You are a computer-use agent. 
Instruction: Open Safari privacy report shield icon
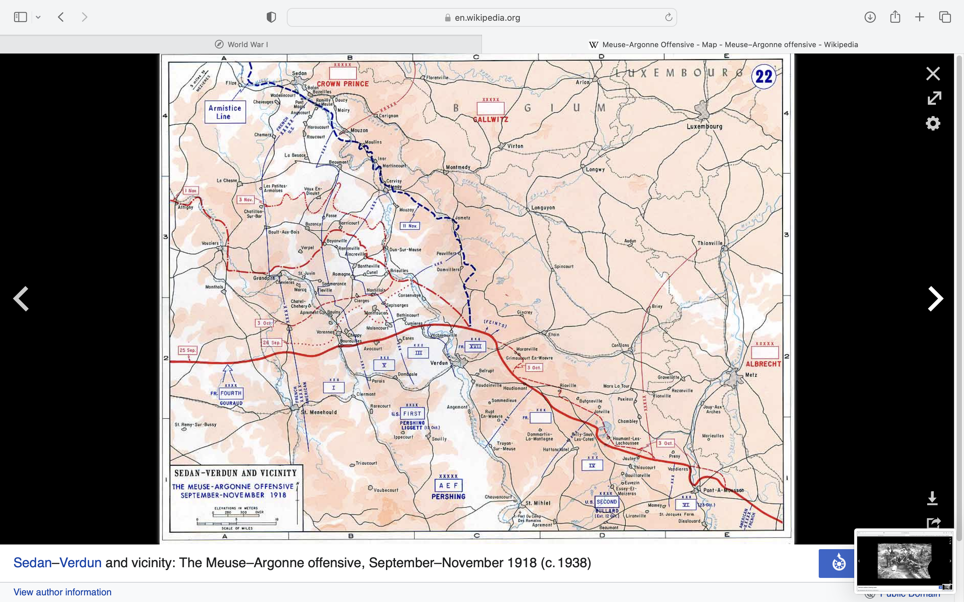[x=271, y=17]
